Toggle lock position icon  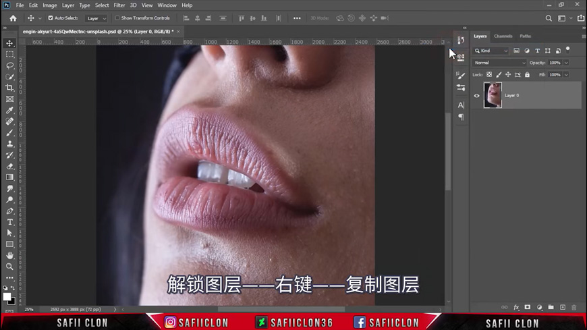pyautogui.click(x=508, y=74)
